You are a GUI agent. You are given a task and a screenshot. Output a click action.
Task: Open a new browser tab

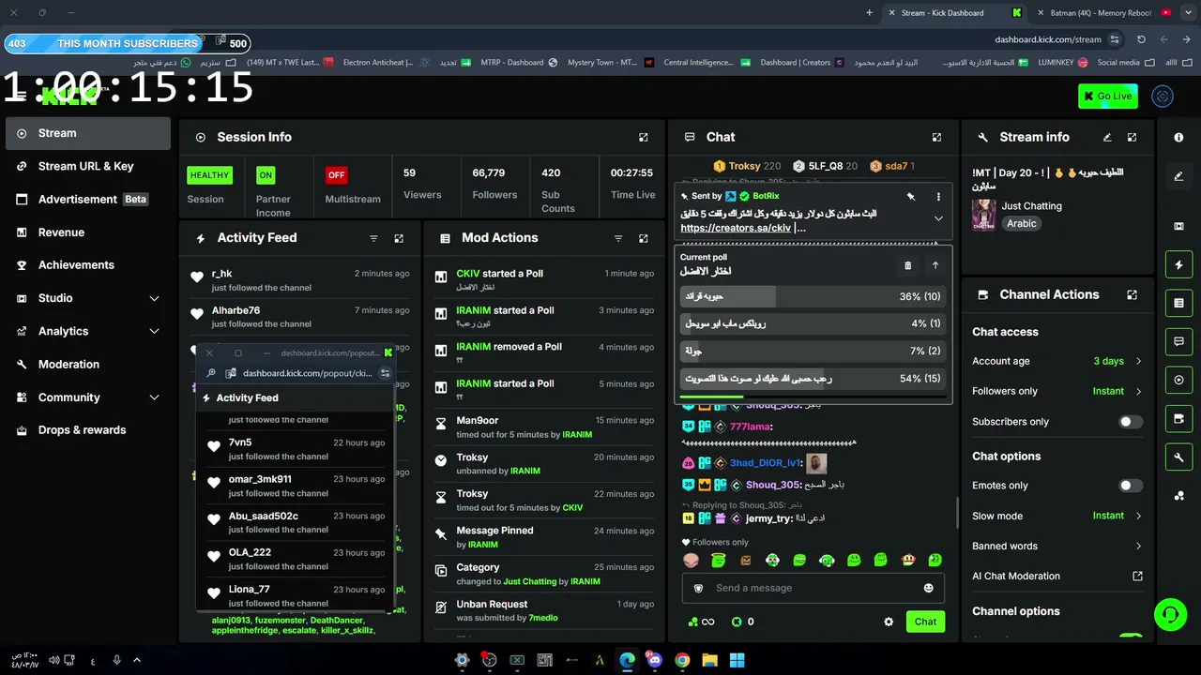tap(869, 13)
